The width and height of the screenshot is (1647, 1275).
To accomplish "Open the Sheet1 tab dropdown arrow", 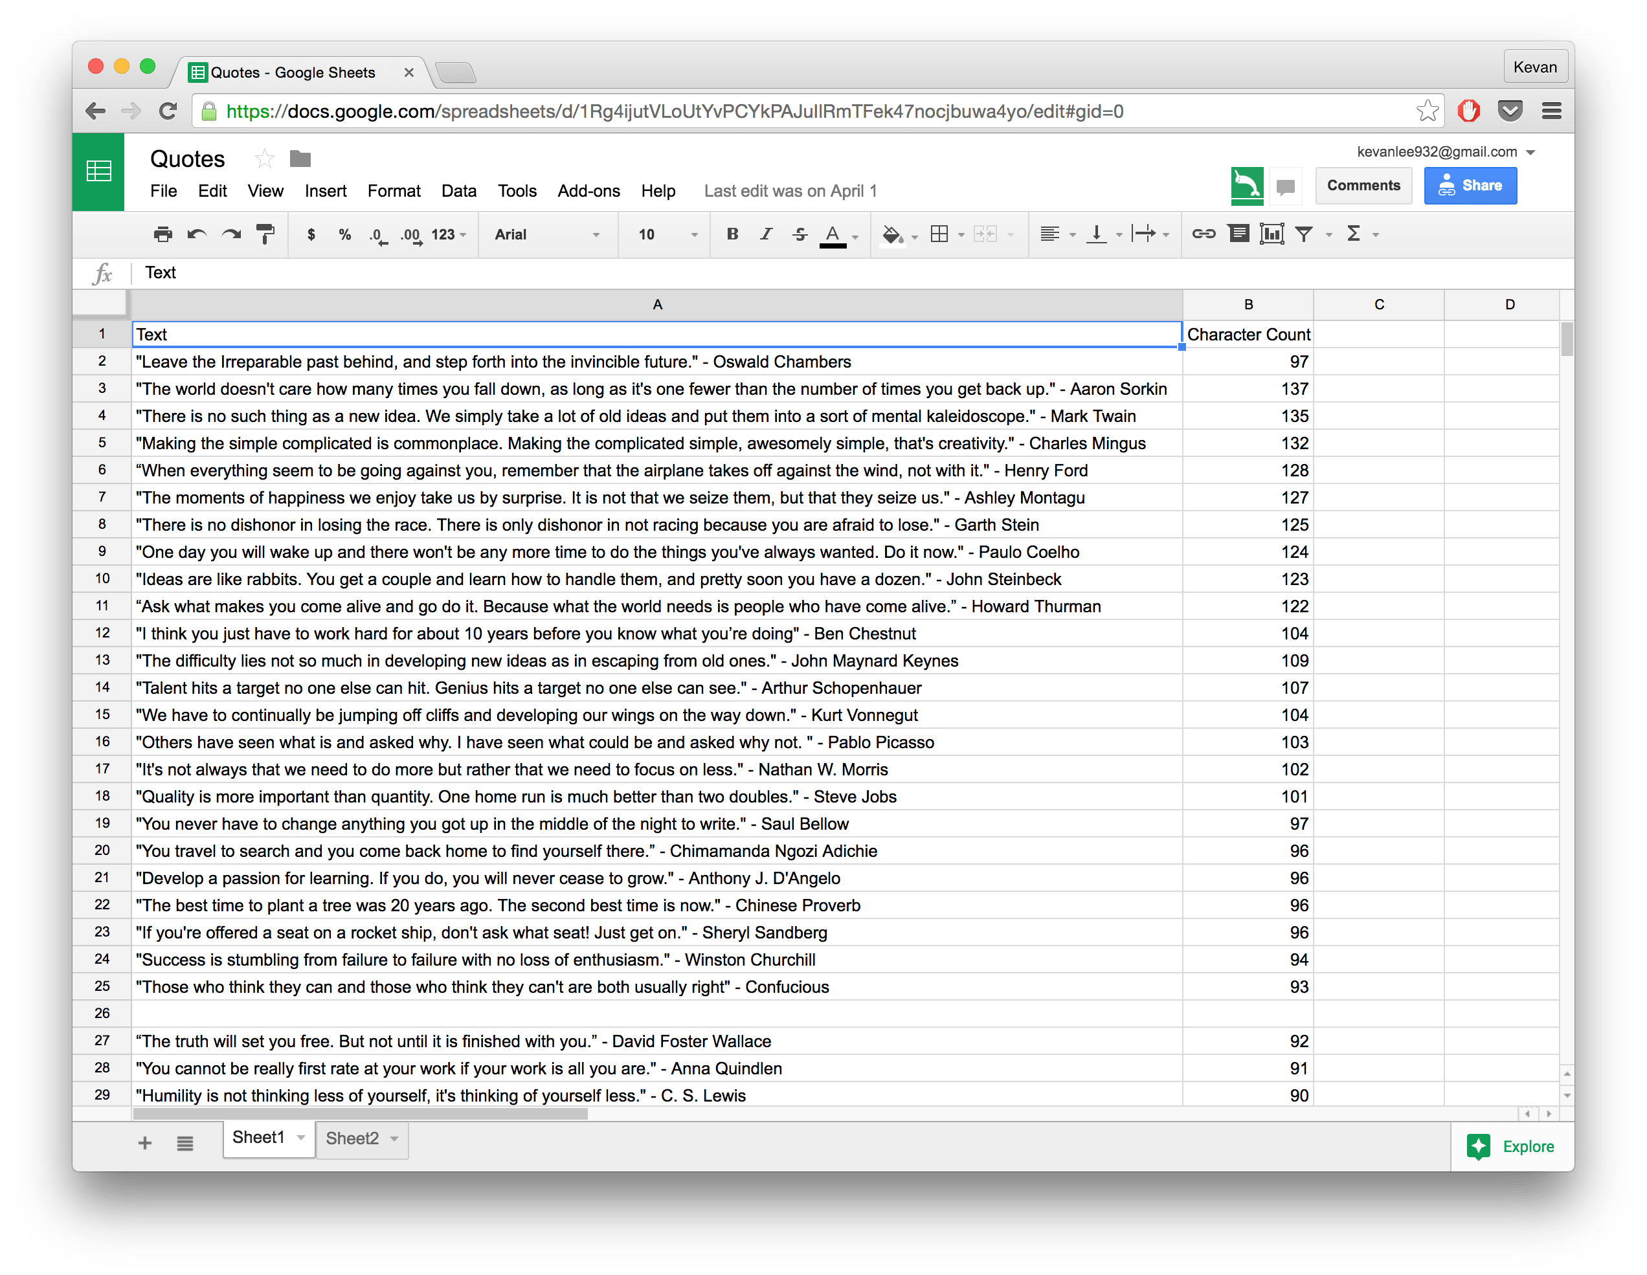I will click(x=300, y=1138).
